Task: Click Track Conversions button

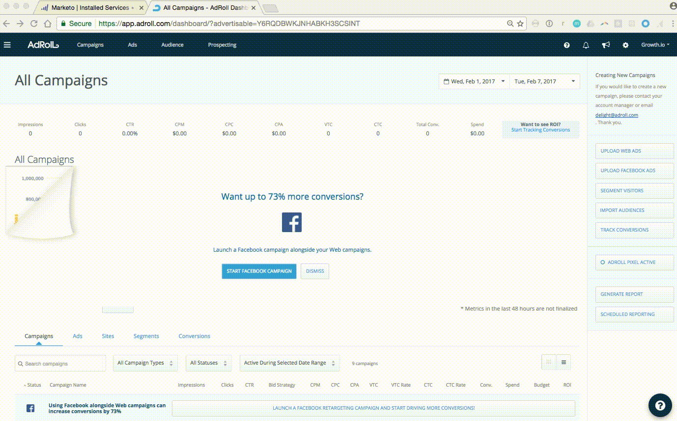Action: point(635,230)
